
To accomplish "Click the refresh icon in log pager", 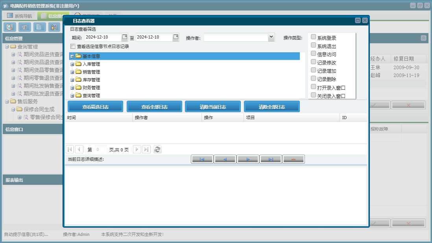I will coord(157,149).
